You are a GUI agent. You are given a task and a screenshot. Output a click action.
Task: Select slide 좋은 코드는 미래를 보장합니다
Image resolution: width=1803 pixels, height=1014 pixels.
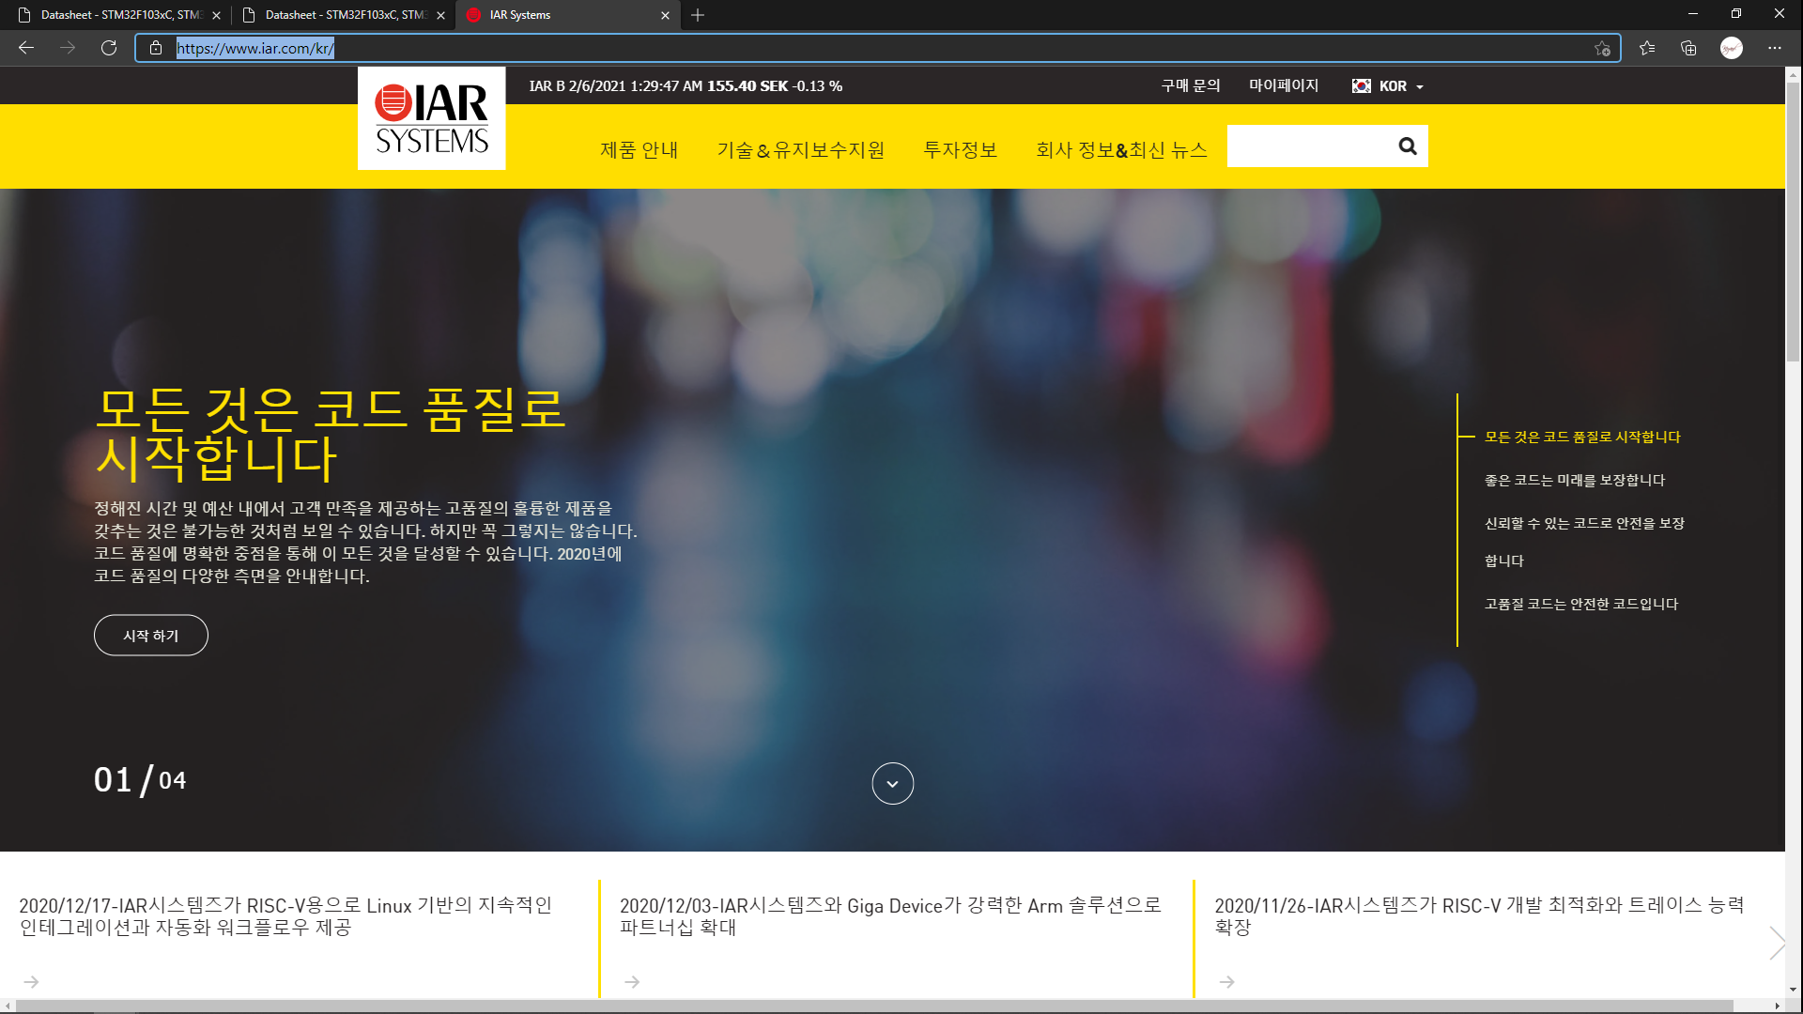(x=1574, y=480)
